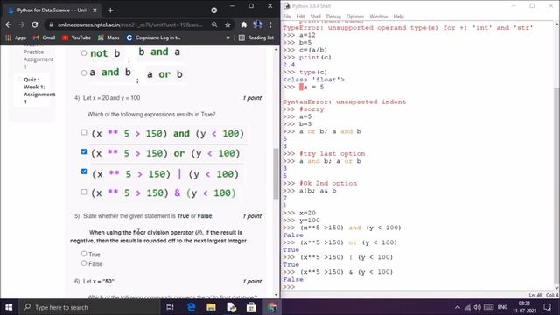Select True for floor division question
560x315 pixels.
[x=84, y=254]
